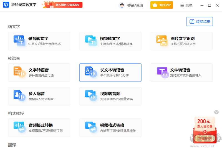
Task: Click the user avatar icon
Action: [x=122, y=5]
